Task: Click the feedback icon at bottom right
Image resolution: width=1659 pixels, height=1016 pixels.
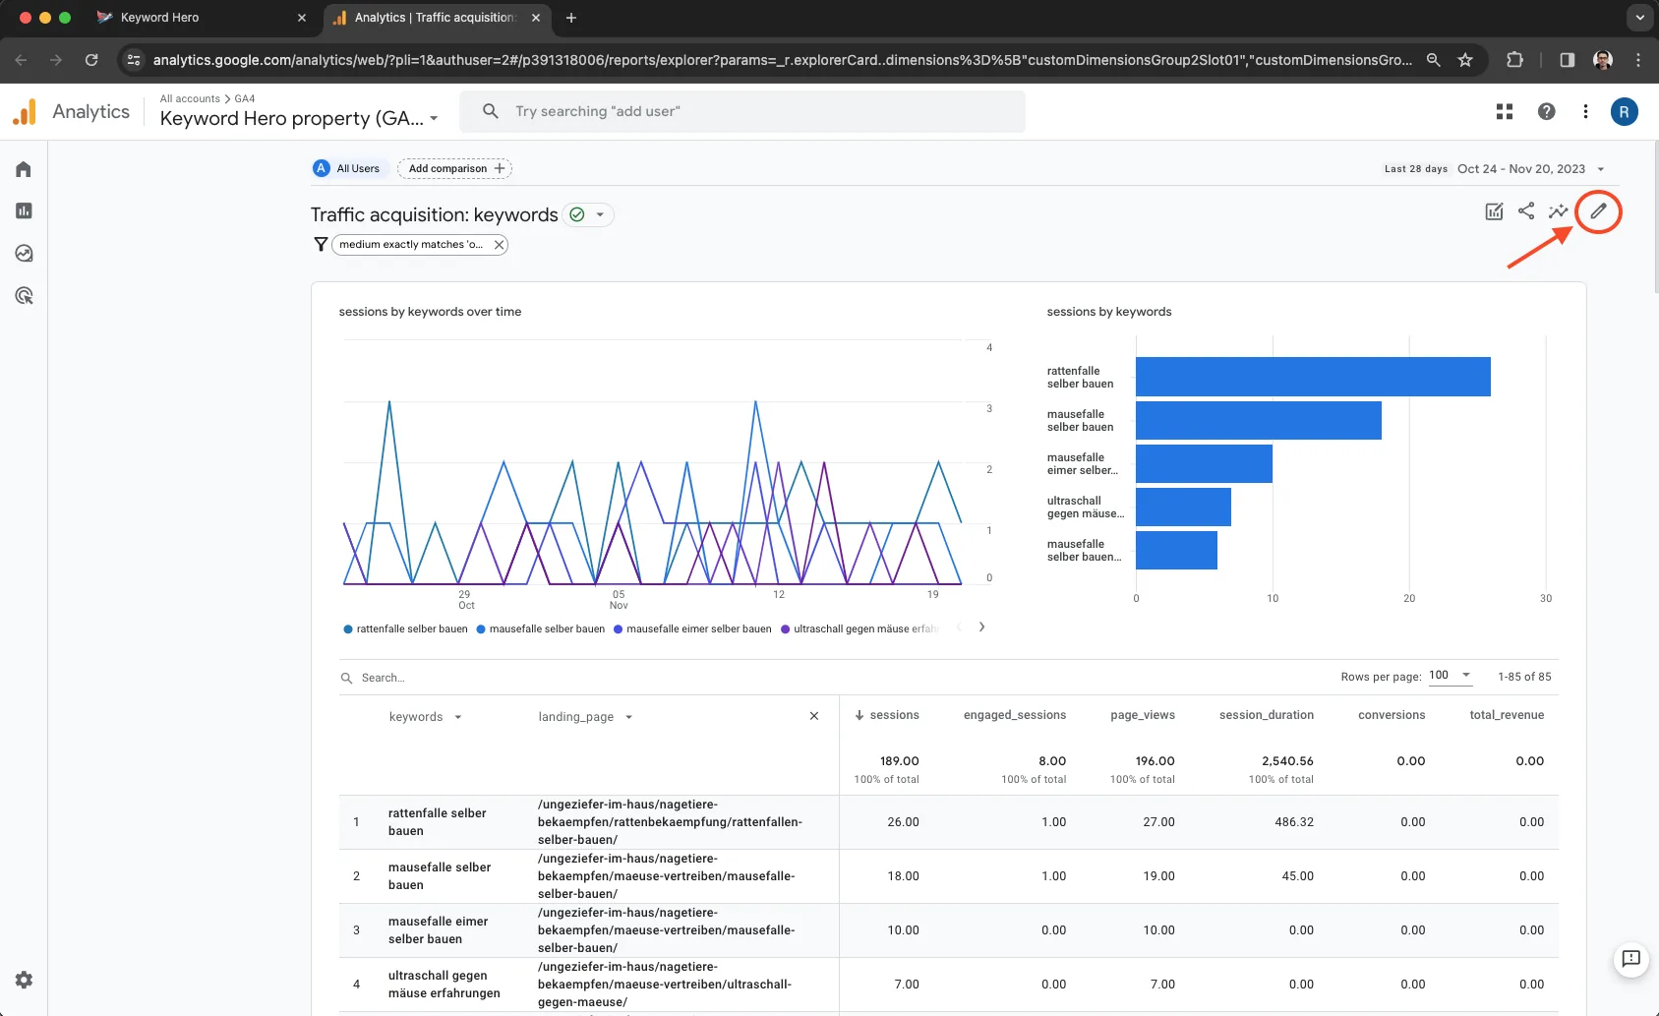Action: pyautogui.click(x=1631, y=959)
